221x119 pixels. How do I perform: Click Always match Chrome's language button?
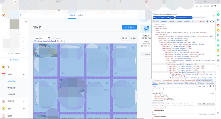tap(164, 18)
